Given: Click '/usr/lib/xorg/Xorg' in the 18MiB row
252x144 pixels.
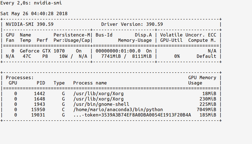Looking at the screenshot, I should click(x=98, y=93).
